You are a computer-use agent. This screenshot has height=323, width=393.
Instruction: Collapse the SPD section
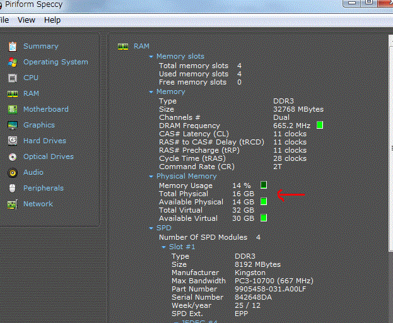click(151, 228)
